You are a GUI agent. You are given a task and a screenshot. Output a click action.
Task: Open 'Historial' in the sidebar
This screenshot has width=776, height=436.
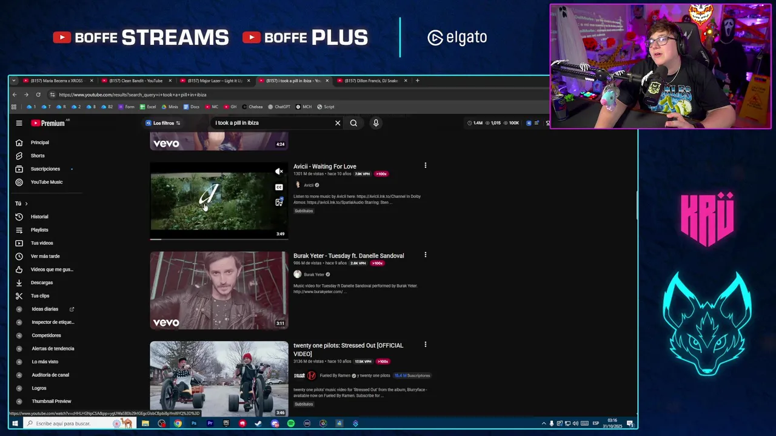(x=39, y=217)
